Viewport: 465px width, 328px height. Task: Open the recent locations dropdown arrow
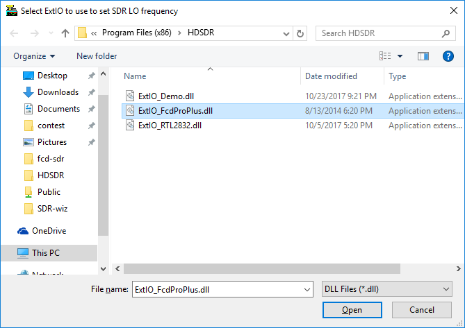(x=51, y=33)
